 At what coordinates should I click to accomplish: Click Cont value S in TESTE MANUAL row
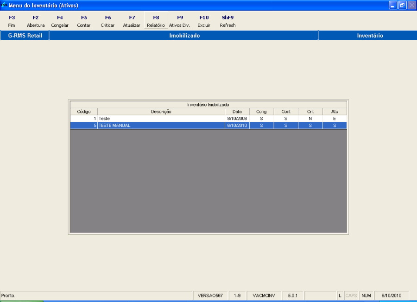pos(286,126)
